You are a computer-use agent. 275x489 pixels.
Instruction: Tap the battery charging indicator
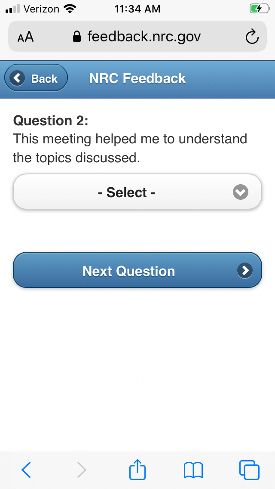(259, 9)
